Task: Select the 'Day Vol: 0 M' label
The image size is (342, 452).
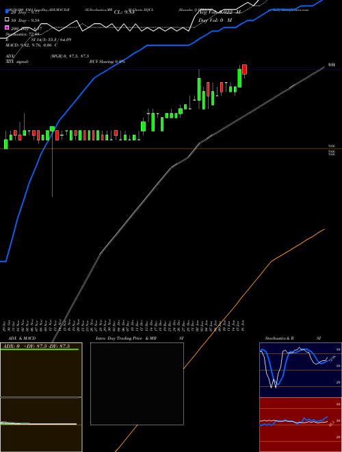Action: [215, 21]
